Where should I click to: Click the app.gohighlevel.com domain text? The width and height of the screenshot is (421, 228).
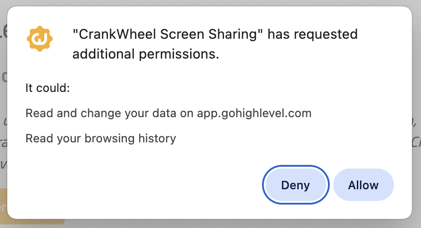click(x=254, y=113)
